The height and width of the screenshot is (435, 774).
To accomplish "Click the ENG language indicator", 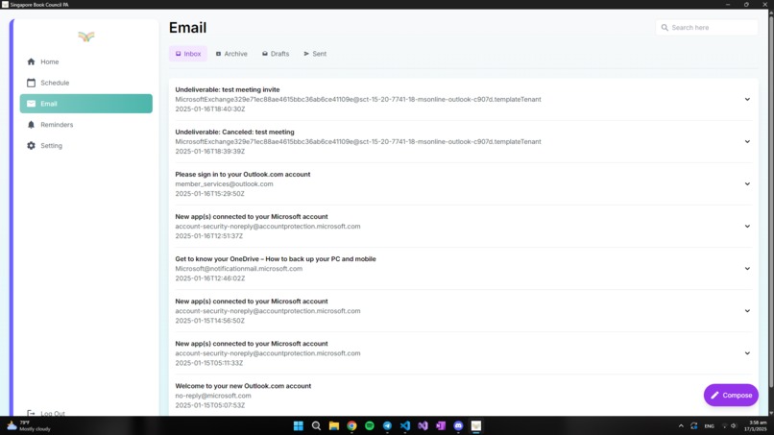I will point(710,425).
